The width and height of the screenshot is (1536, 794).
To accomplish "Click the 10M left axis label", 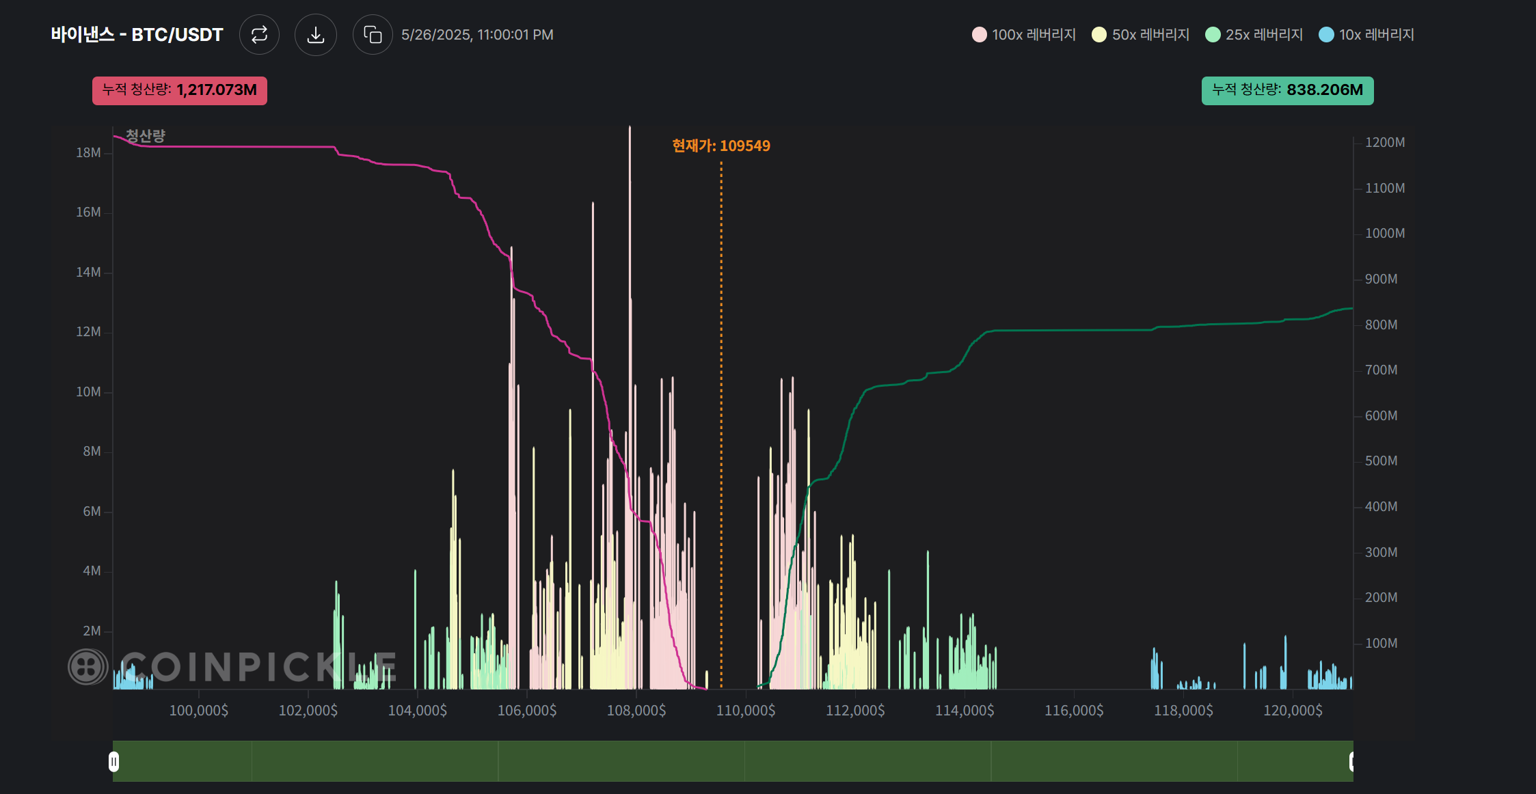I will click(88, 392).
